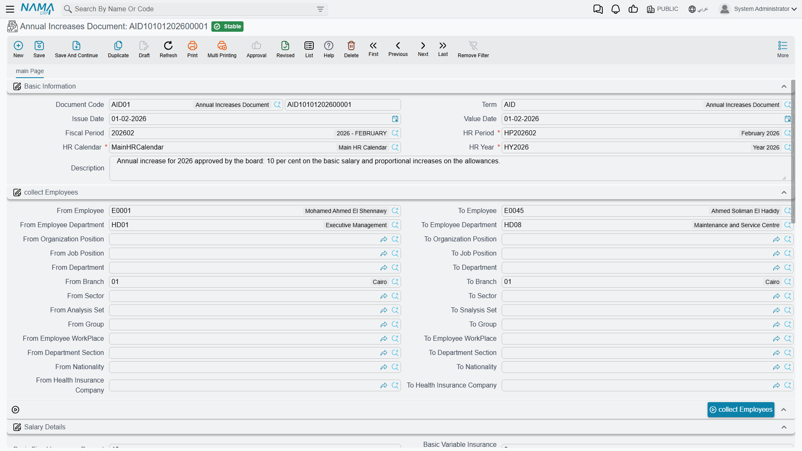Go to the Previous record
Viewport: 802px width, 451px height.
pyautogui.click(x=398, y=49)
